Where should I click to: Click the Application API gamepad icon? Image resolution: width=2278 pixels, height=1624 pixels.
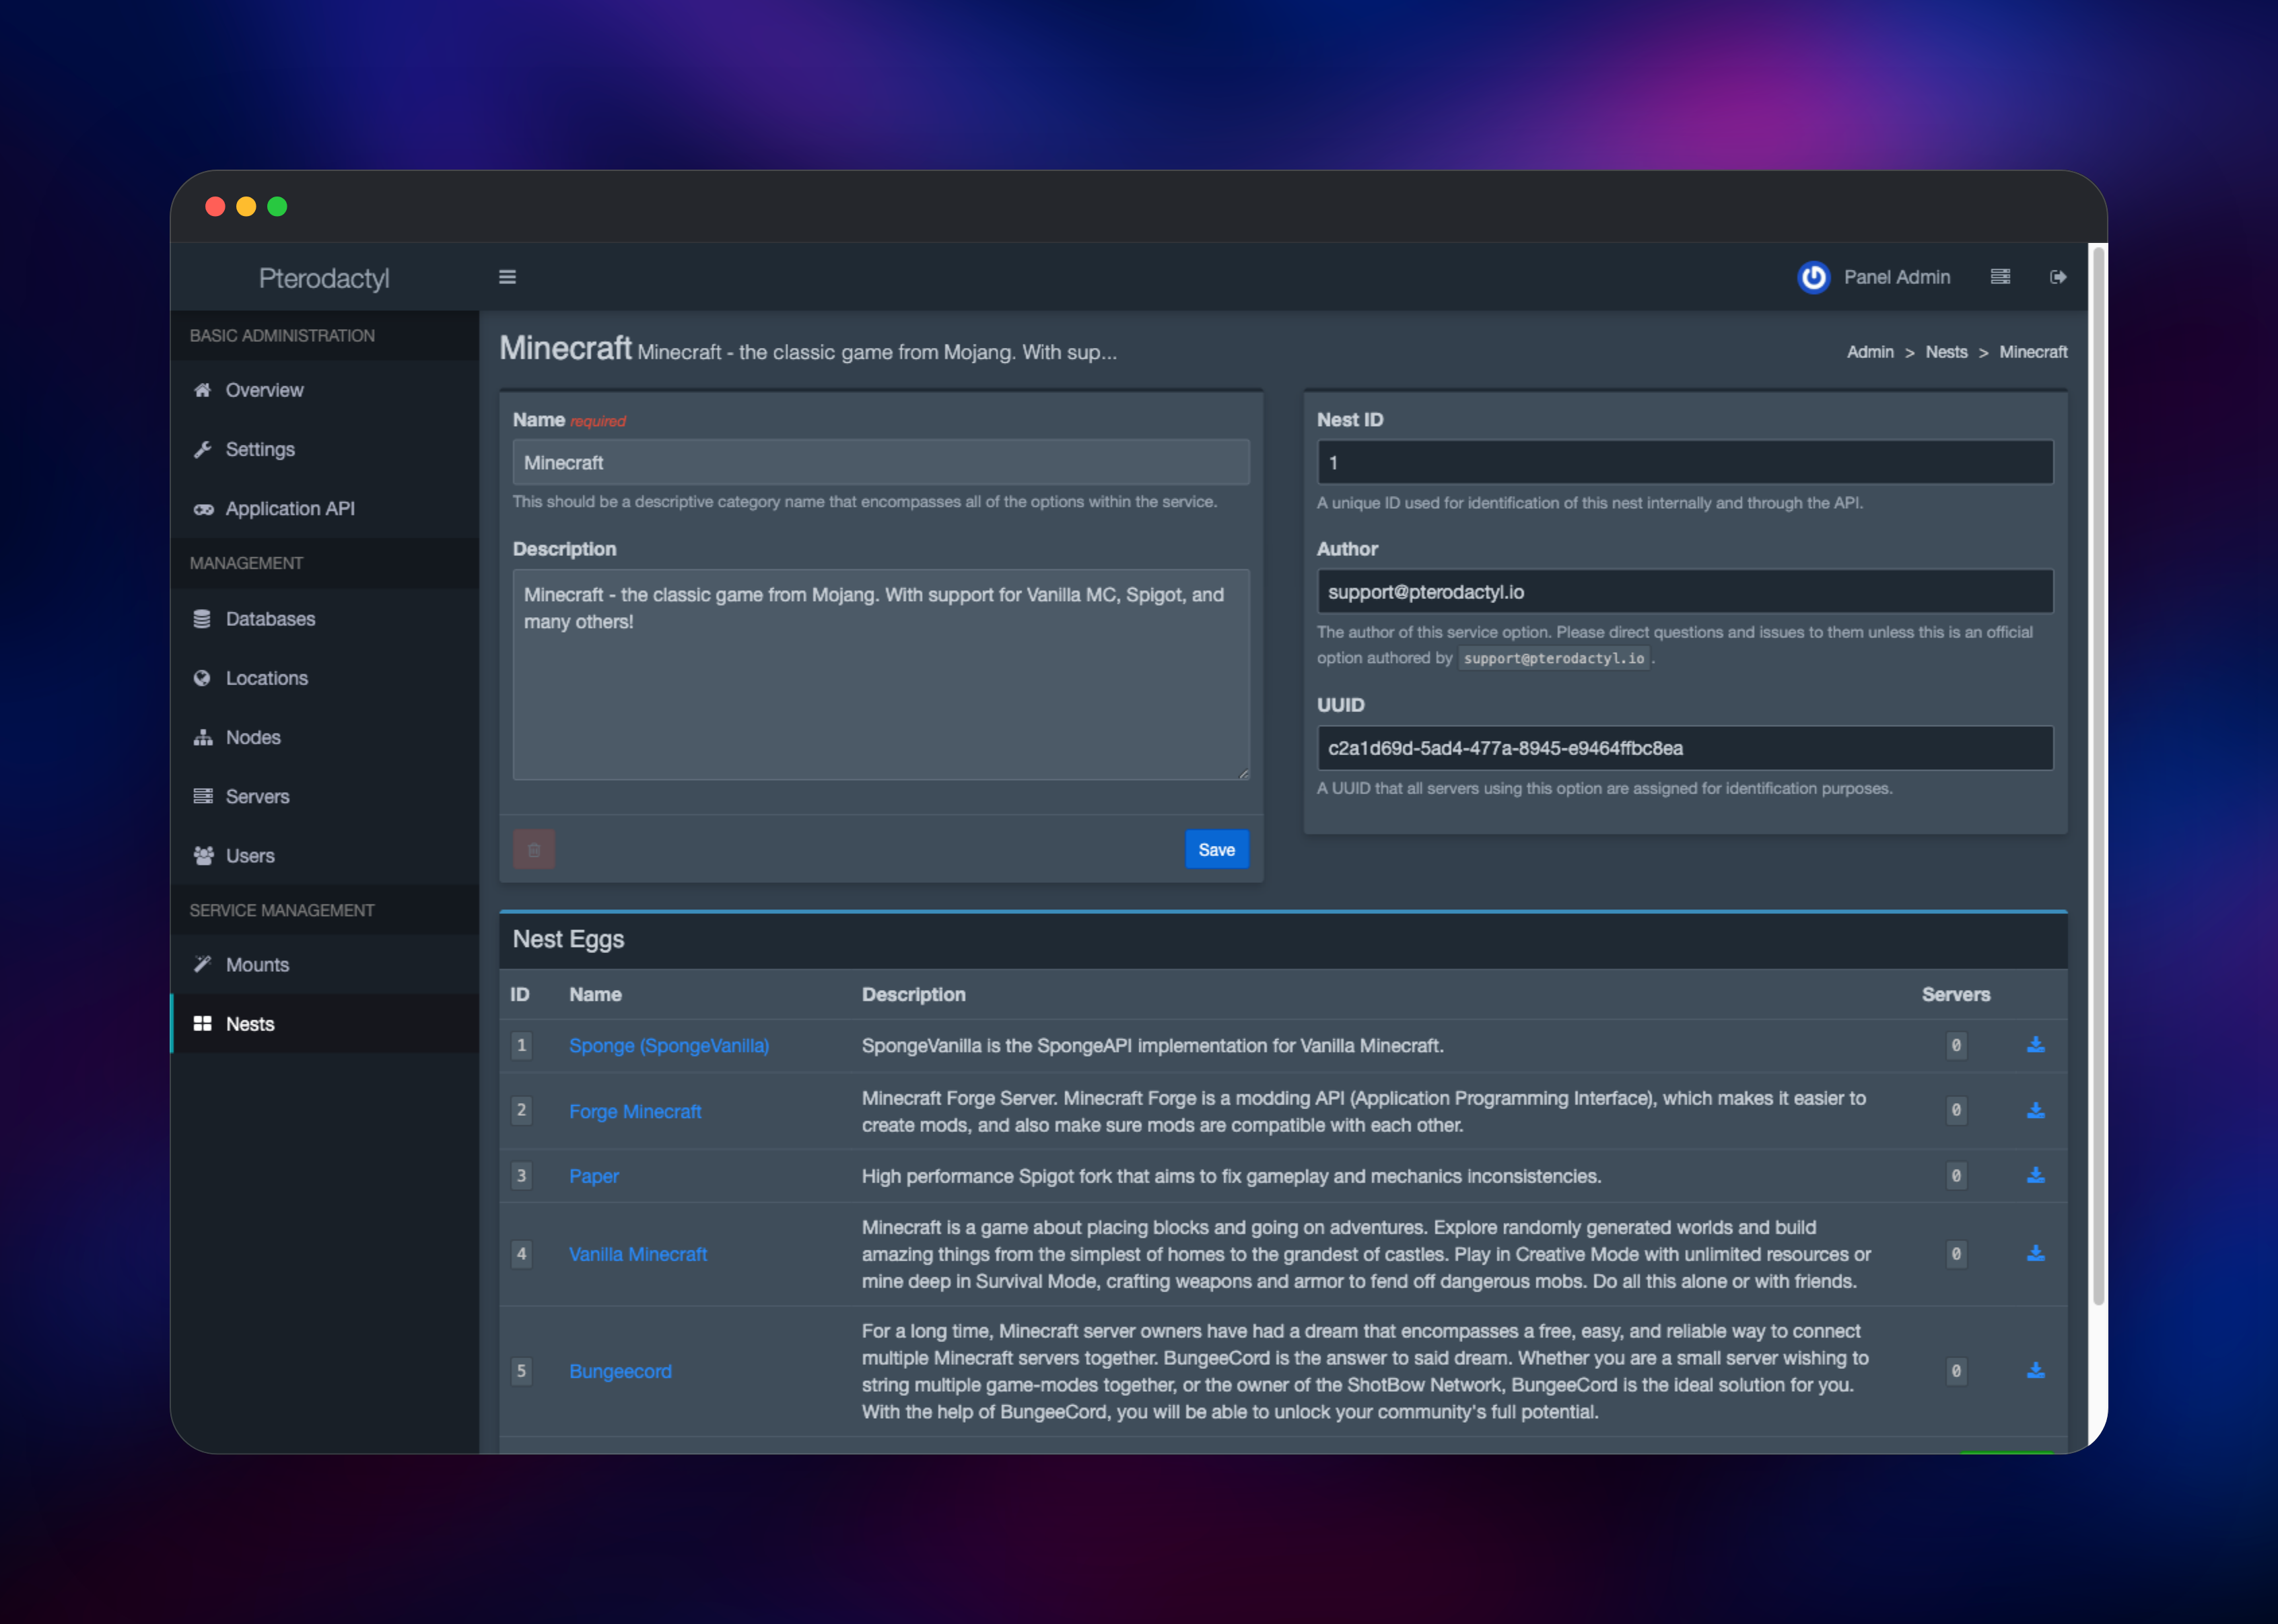[x=203, y=509]
